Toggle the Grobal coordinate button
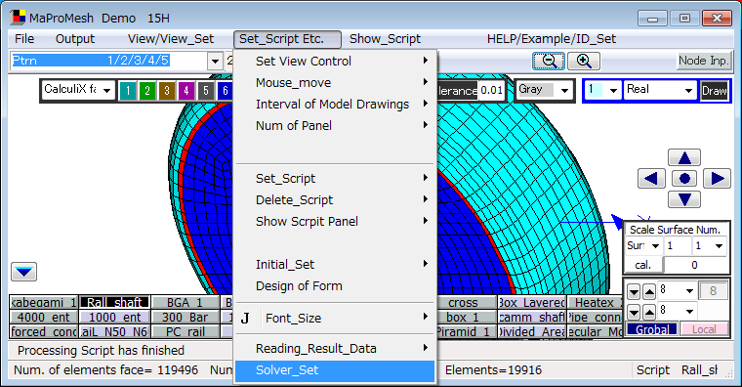The width and height of the screenshot is (742, 387). click(x=652, y=329)
